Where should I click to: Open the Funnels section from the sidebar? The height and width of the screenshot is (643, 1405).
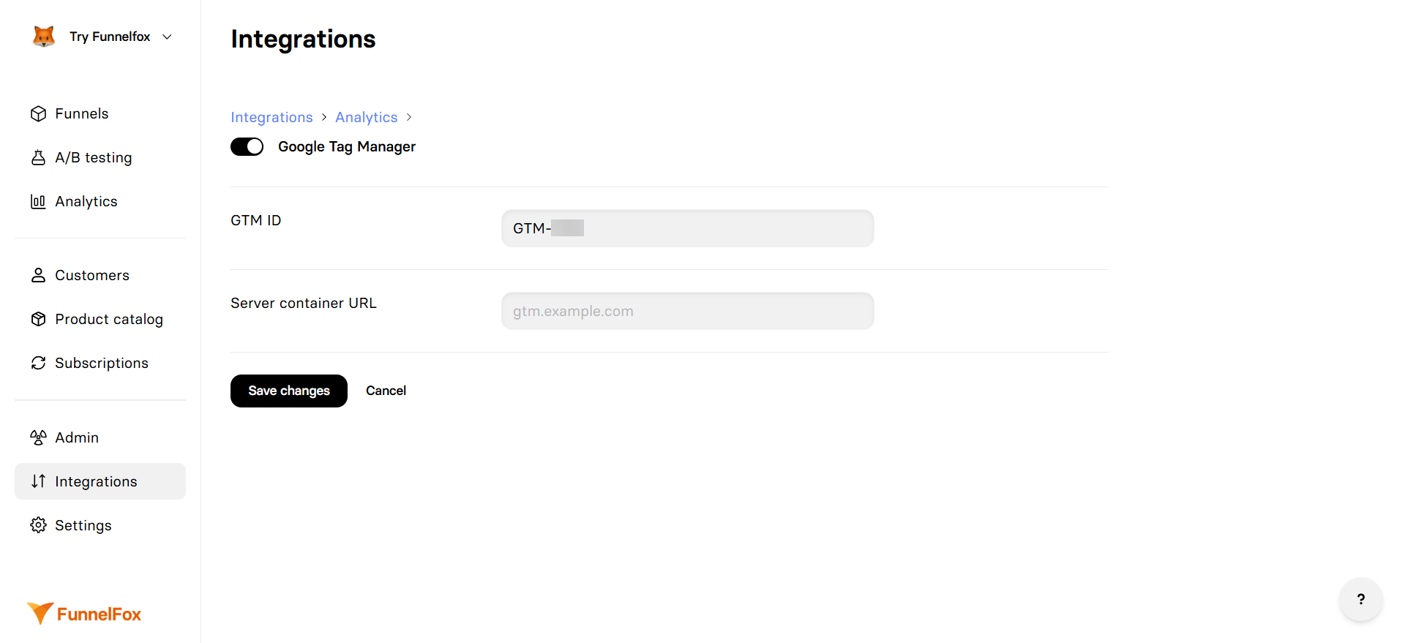tap(80, 113)
